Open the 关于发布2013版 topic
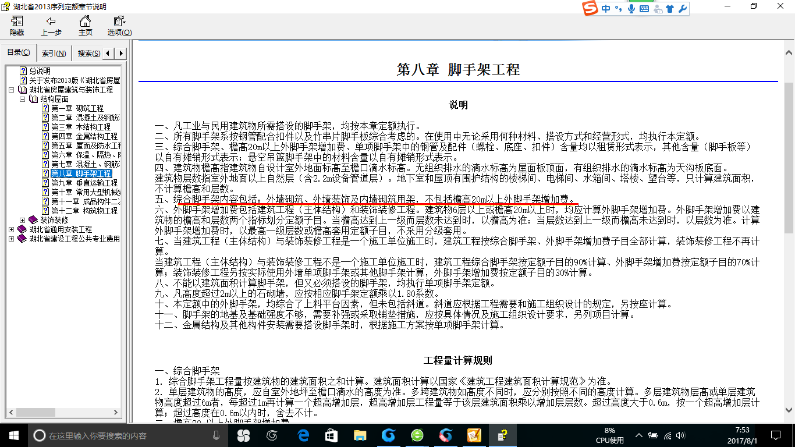The image size is (795, 447). tap(74, 80)
